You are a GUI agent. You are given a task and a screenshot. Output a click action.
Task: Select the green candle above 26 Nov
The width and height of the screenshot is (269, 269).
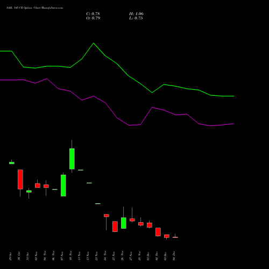(x=124, y=223)
